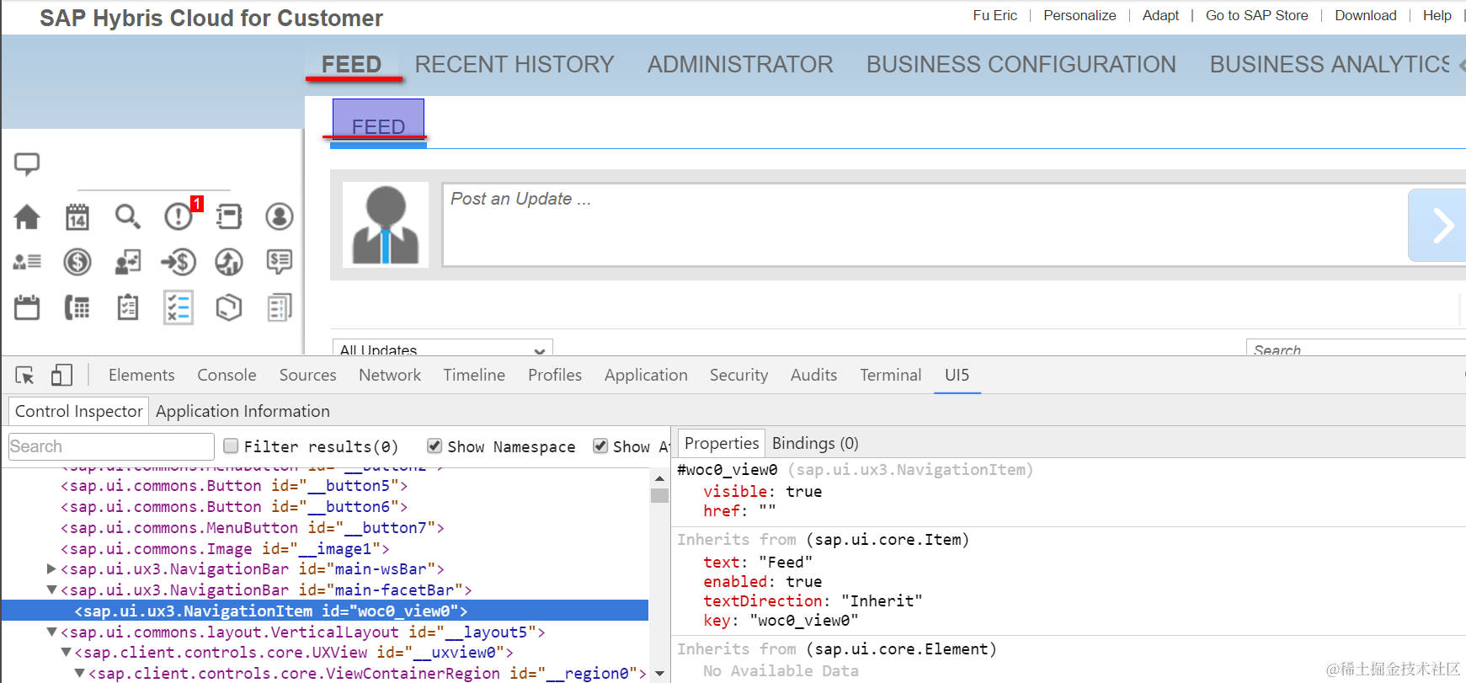Image resolution: width=1466 pixels, height=683 pixels.
Task: Select the FEED work center tab
Action: 352,64
